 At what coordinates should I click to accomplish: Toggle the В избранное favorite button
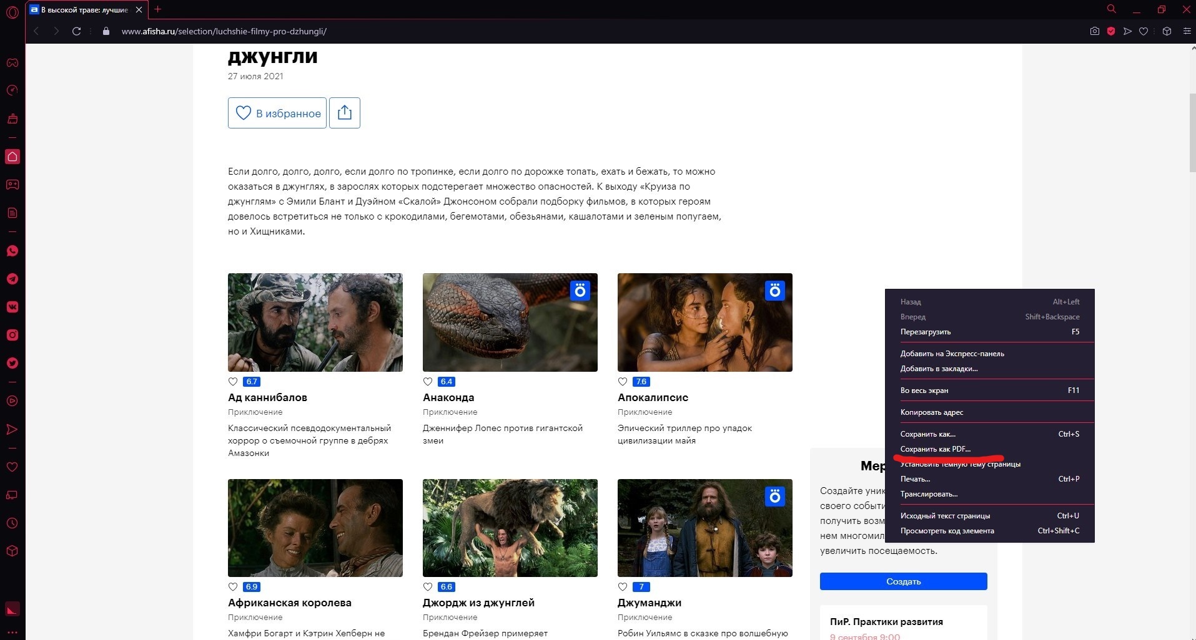point(277,113)
